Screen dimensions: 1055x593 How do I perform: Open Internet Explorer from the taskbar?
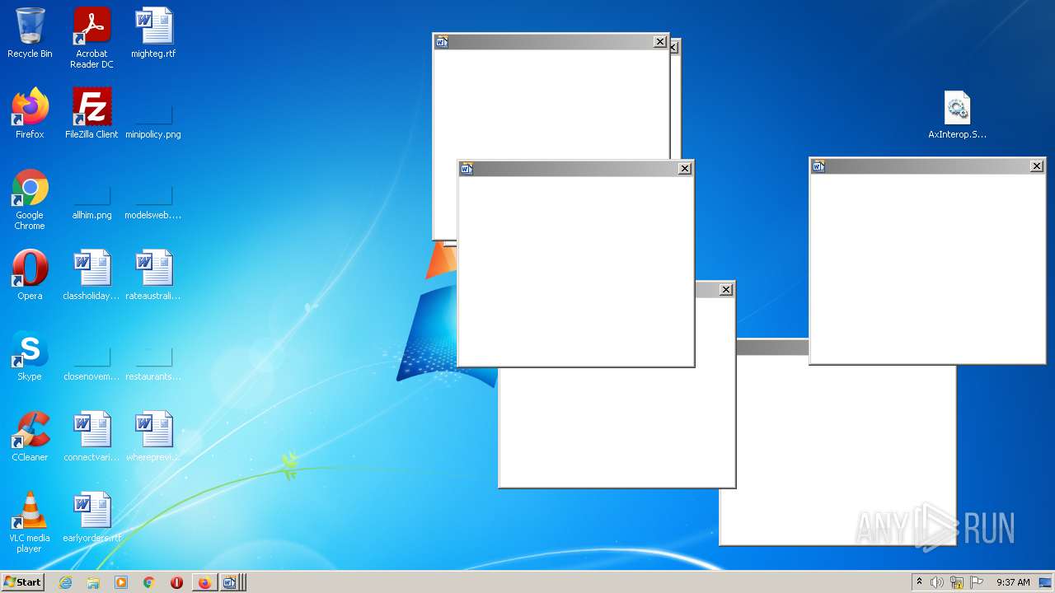coord(65,582)
